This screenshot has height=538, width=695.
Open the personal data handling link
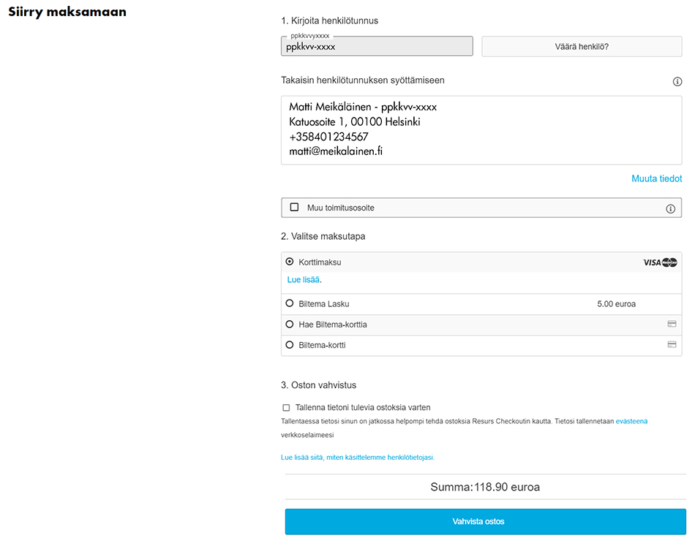point(357,458)
